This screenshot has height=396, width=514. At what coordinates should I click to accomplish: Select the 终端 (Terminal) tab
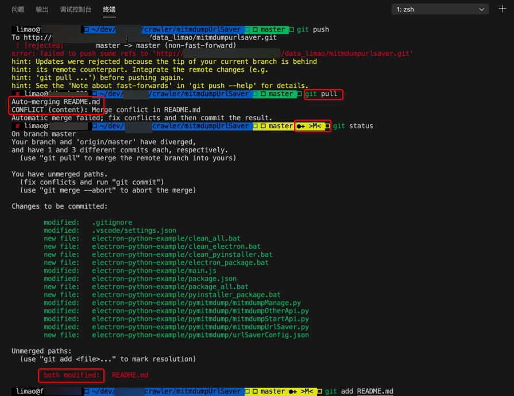109,10
